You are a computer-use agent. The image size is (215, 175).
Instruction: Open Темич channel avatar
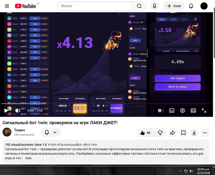[7, 132]
